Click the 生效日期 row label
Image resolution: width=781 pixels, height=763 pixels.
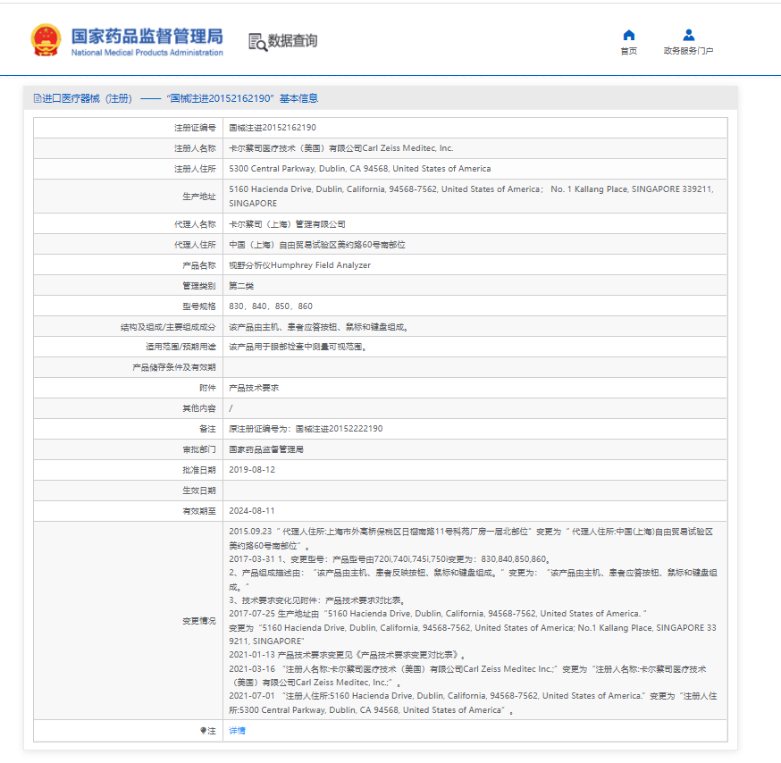click(199, 490)
